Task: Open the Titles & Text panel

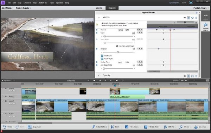Action: (x=152, y=127)
